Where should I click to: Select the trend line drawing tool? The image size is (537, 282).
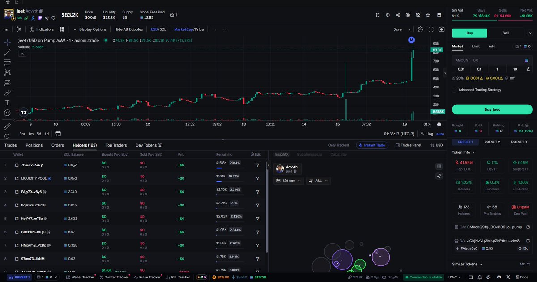(x=7, y=52)
